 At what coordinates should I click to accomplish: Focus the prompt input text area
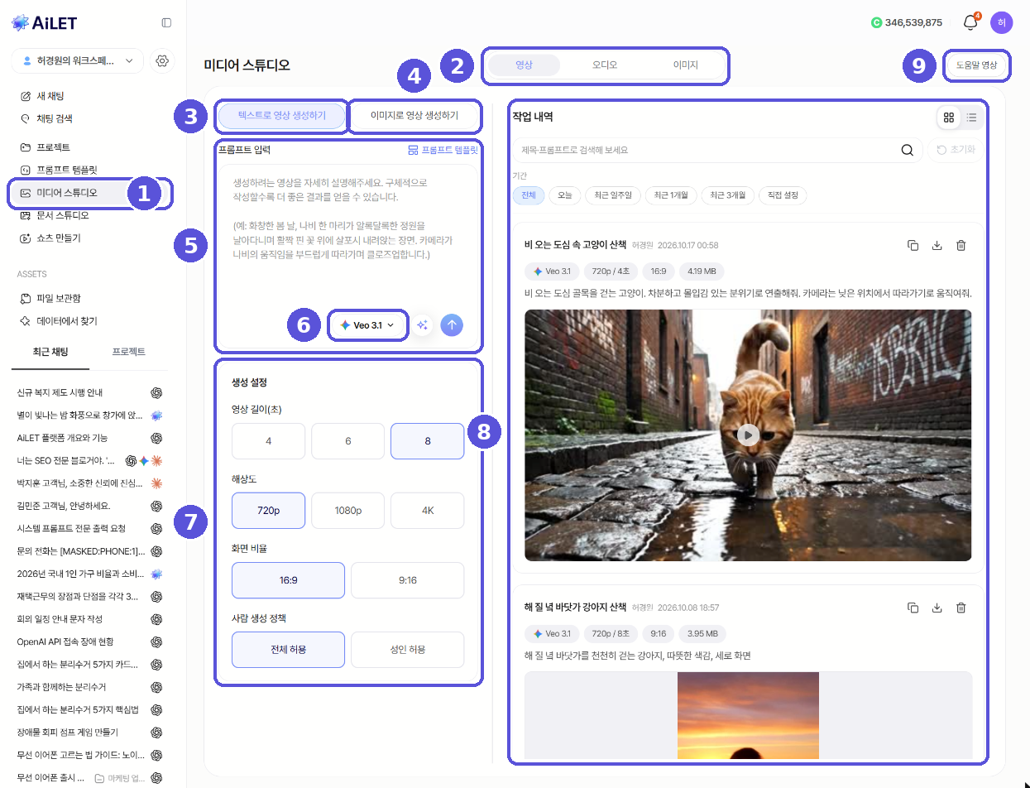pyautogui.click(x=347, y=236)
